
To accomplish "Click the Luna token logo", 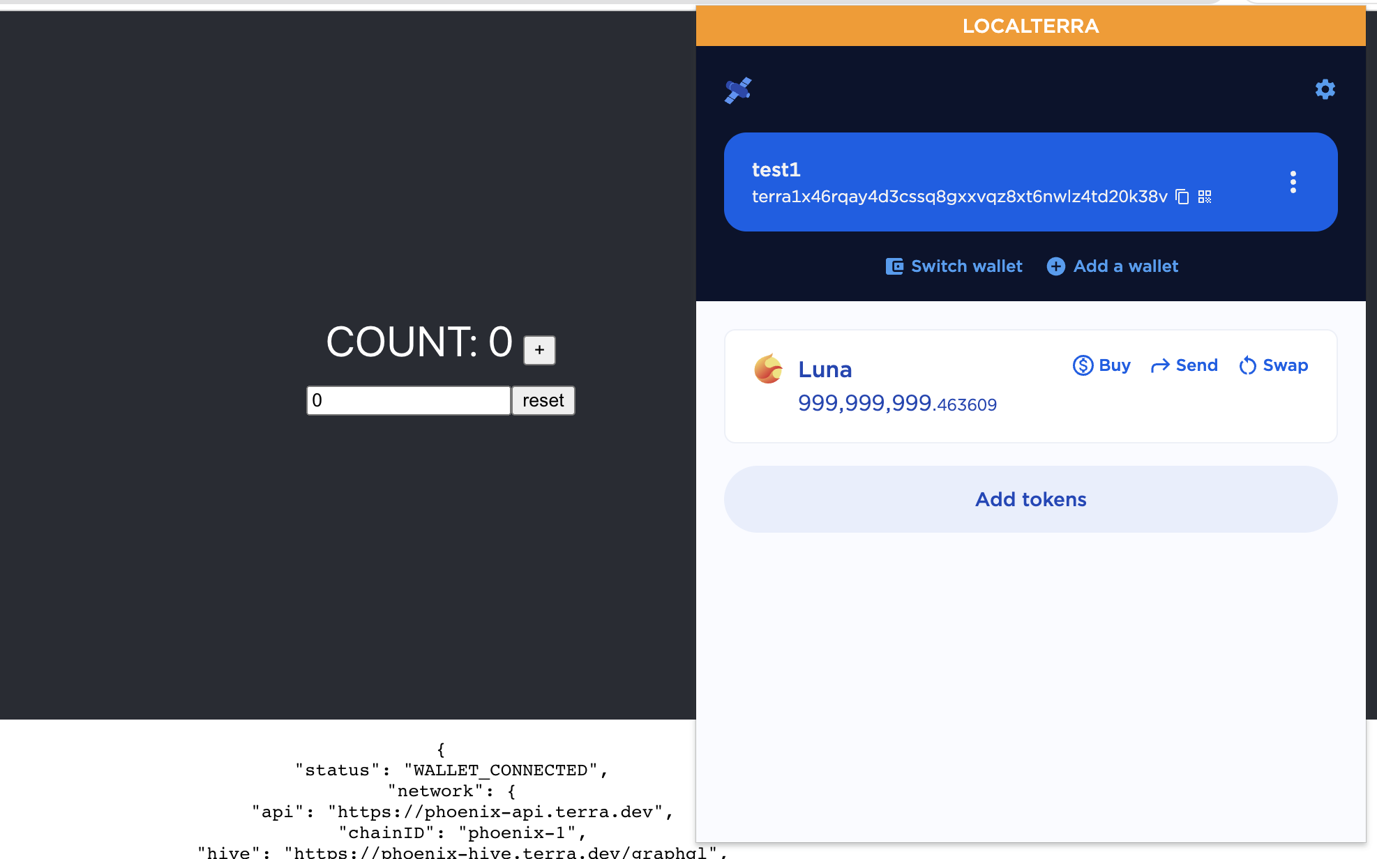I will coord(768,368).
